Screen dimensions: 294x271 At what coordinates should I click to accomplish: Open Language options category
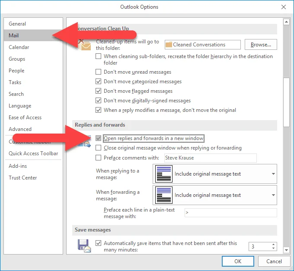pyautogui.click(x=33, y=106)
